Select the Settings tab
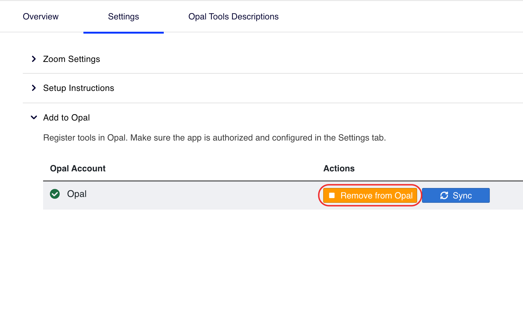 click(x=123, y=17)
